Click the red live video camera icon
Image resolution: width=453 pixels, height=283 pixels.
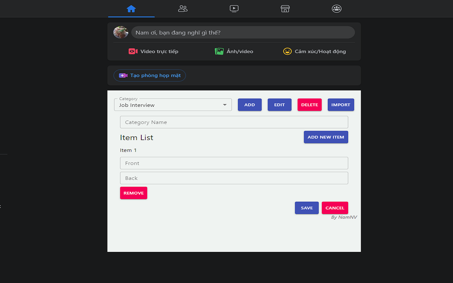click(x=133, y=51)
